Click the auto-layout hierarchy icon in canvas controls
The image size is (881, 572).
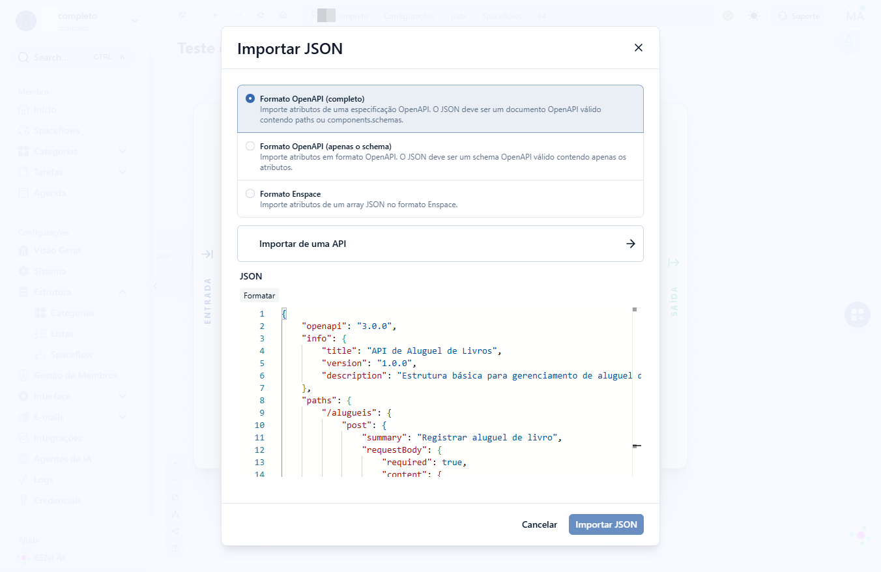(175, 513)
